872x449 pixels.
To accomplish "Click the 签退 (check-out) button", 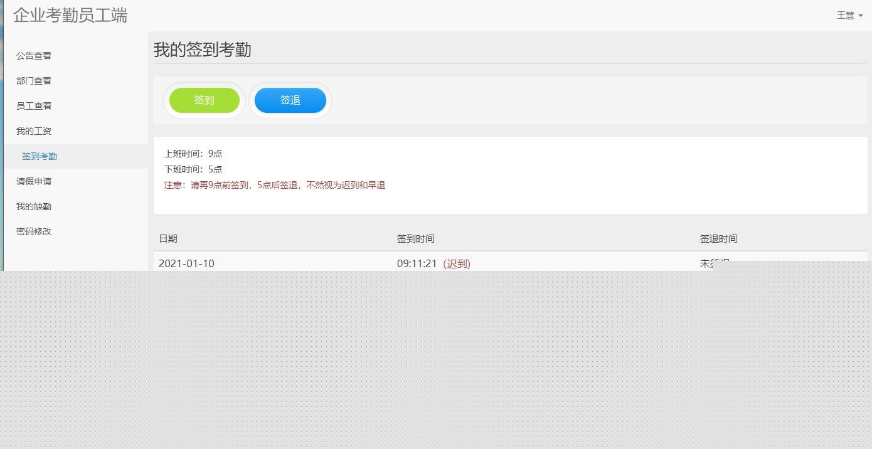I will [290, 100].
